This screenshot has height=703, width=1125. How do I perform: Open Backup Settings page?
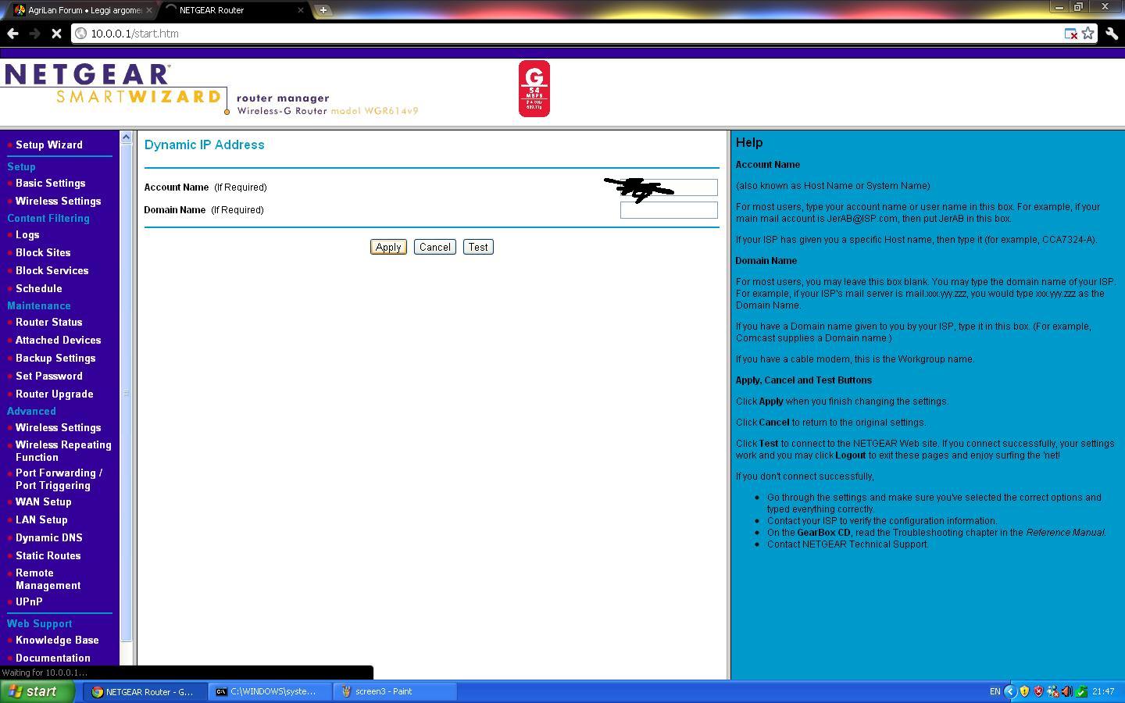[x=55, y=358]
